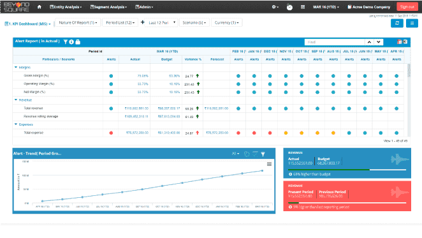Click progress bar on red revenue card

347,203
